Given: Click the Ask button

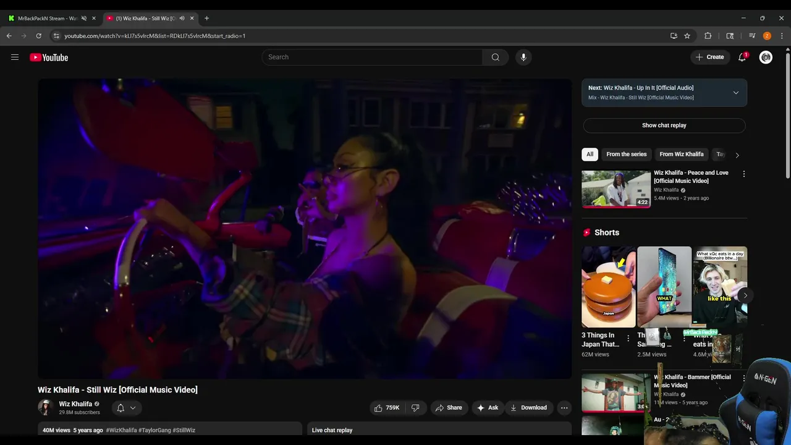Looking at the screenshot, I should point(488,407).
